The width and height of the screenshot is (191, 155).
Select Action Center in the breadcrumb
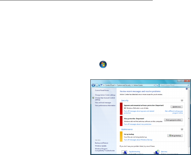(138, 85)
